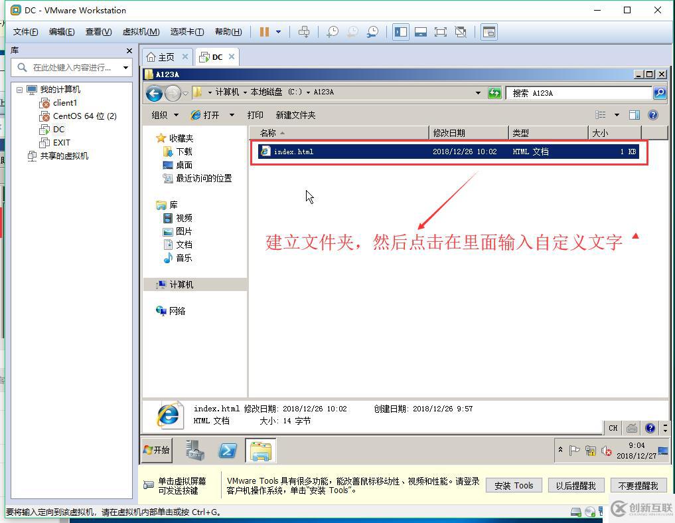
Task: Open the snapshot manager
Action: [x=373, y=32]
